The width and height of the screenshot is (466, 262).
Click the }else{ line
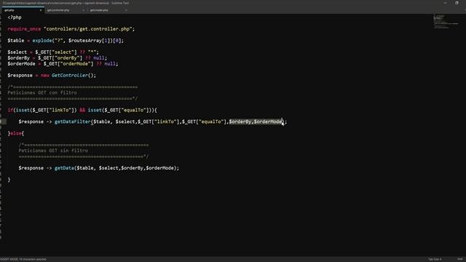pos(16,133)
